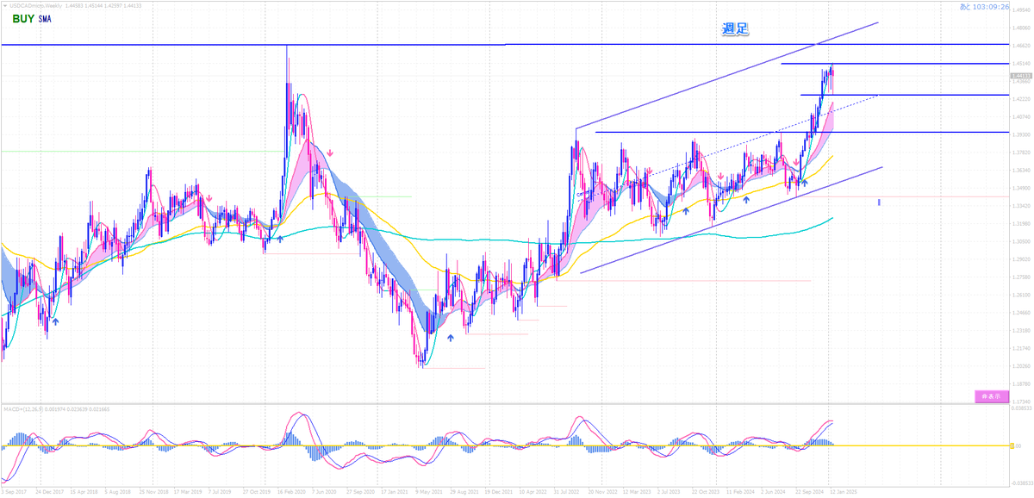
Task: Click the USDCADmicro,Weekly chart title text
Action: tap(35, 6)
